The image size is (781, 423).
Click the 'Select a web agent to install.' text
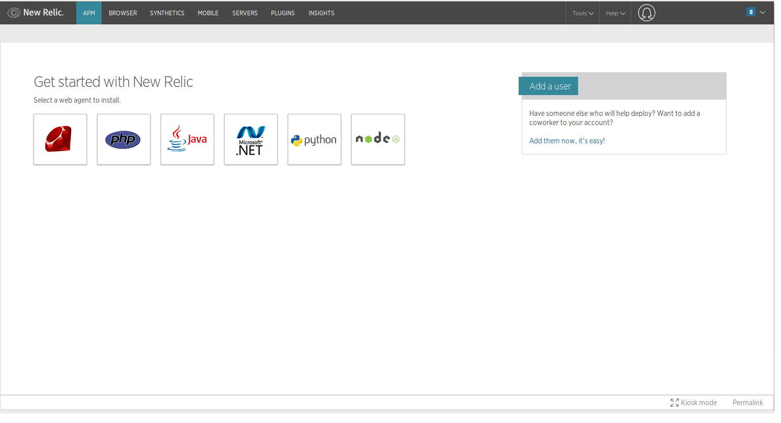(x=77, y=100)
